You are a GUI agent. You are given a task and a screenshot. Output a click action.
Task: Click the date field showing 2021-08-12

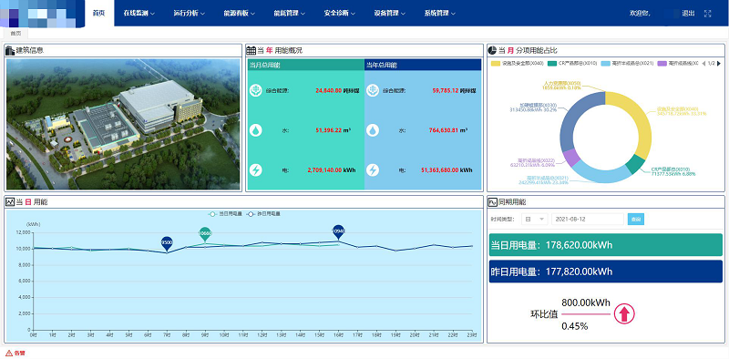[x=587, y=219]
